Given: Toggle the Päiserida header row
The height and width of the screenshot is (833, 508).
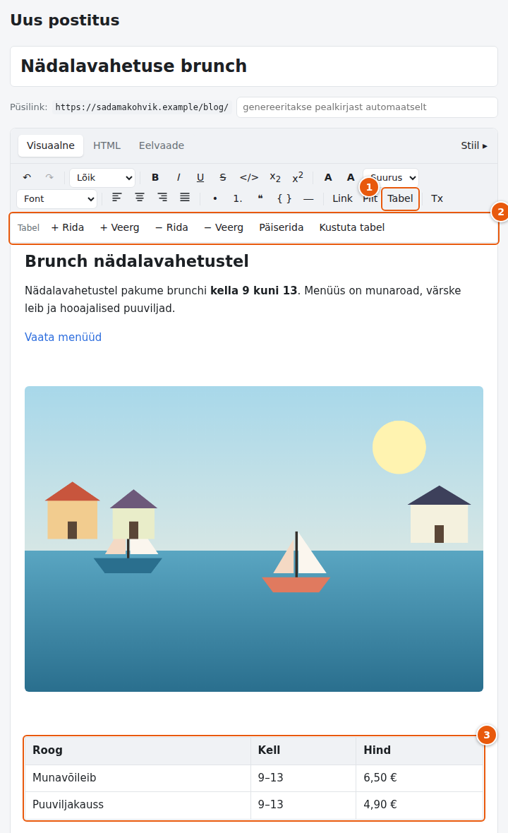Looking at the screenshot, I should click(282, 227).
